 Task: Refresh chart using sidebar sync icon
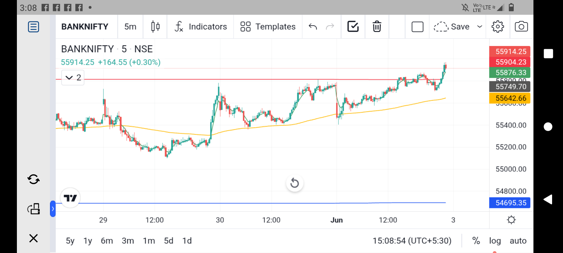pyautogui.click(x=33, y=180)
